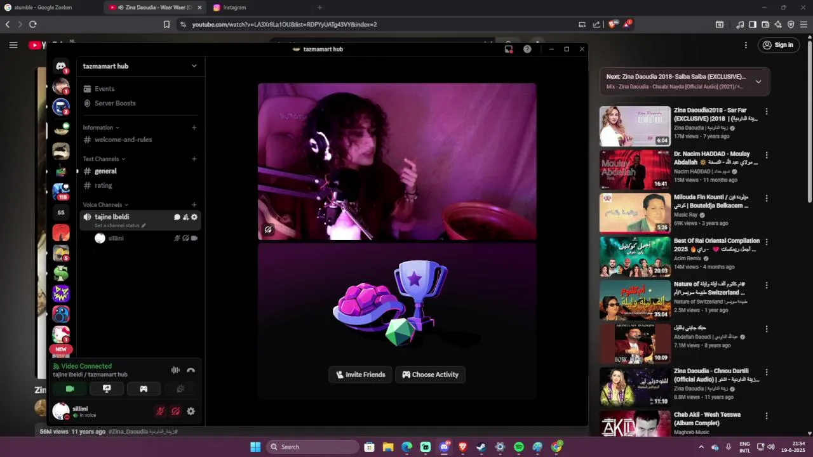813x457 pixels.
Task: Turn off camera in voice panel
Action: point(70,389)
